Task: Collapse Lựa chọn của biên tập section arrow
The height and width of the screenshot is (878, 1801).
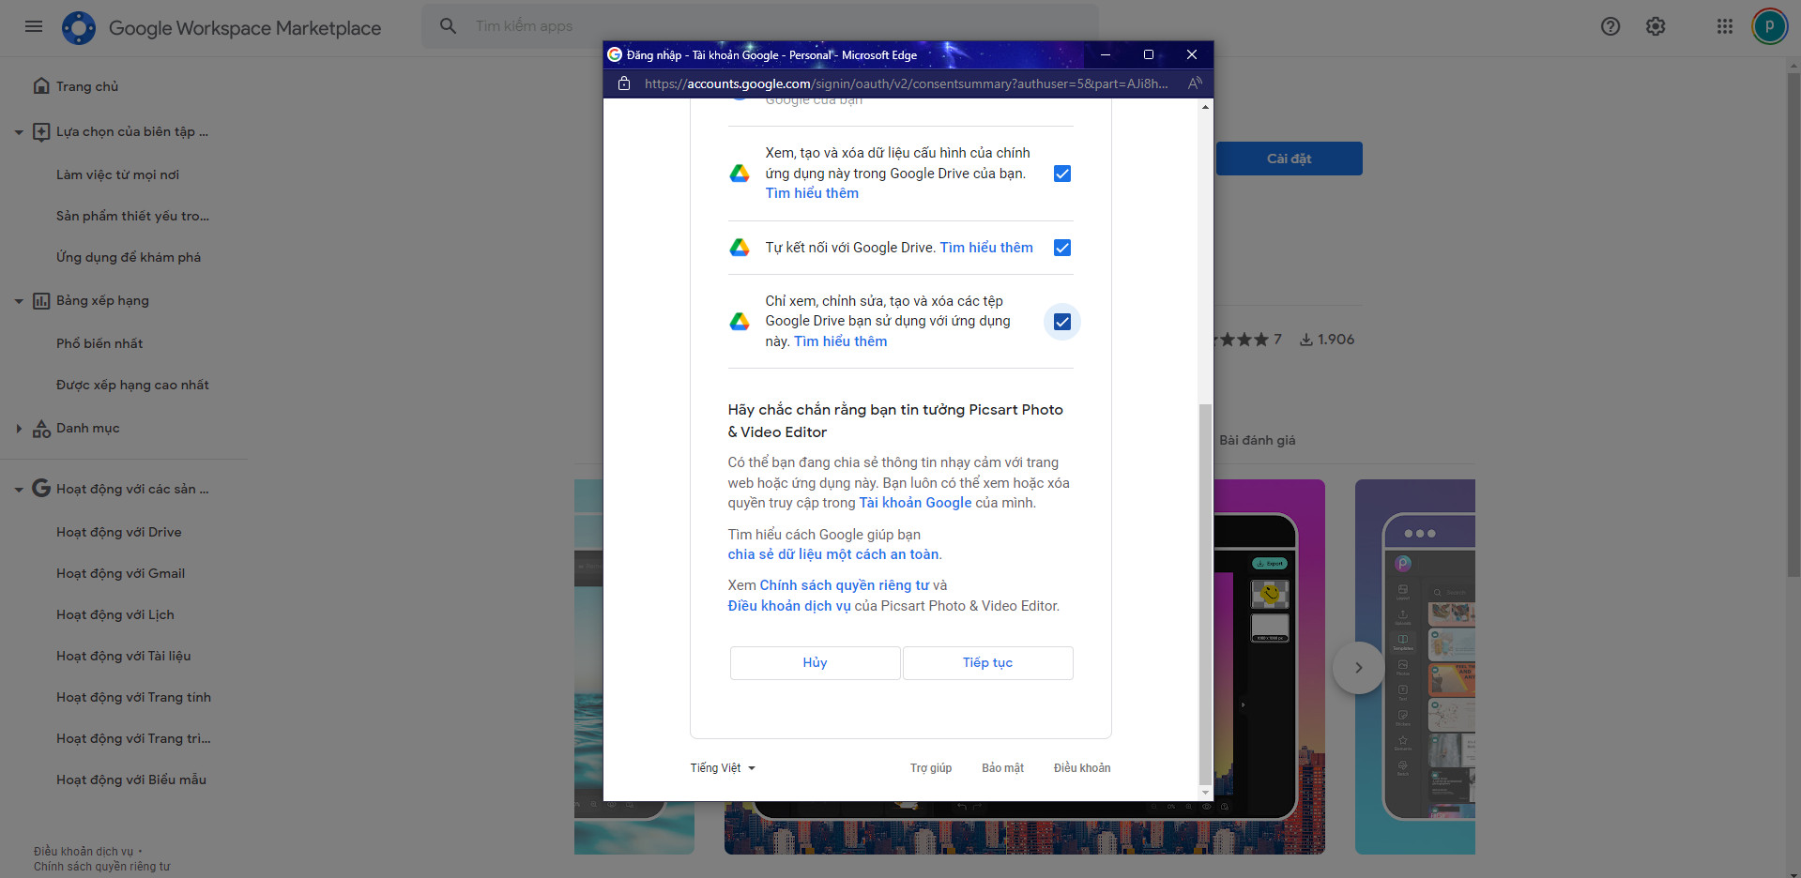Action: click(x=19, y=132)
